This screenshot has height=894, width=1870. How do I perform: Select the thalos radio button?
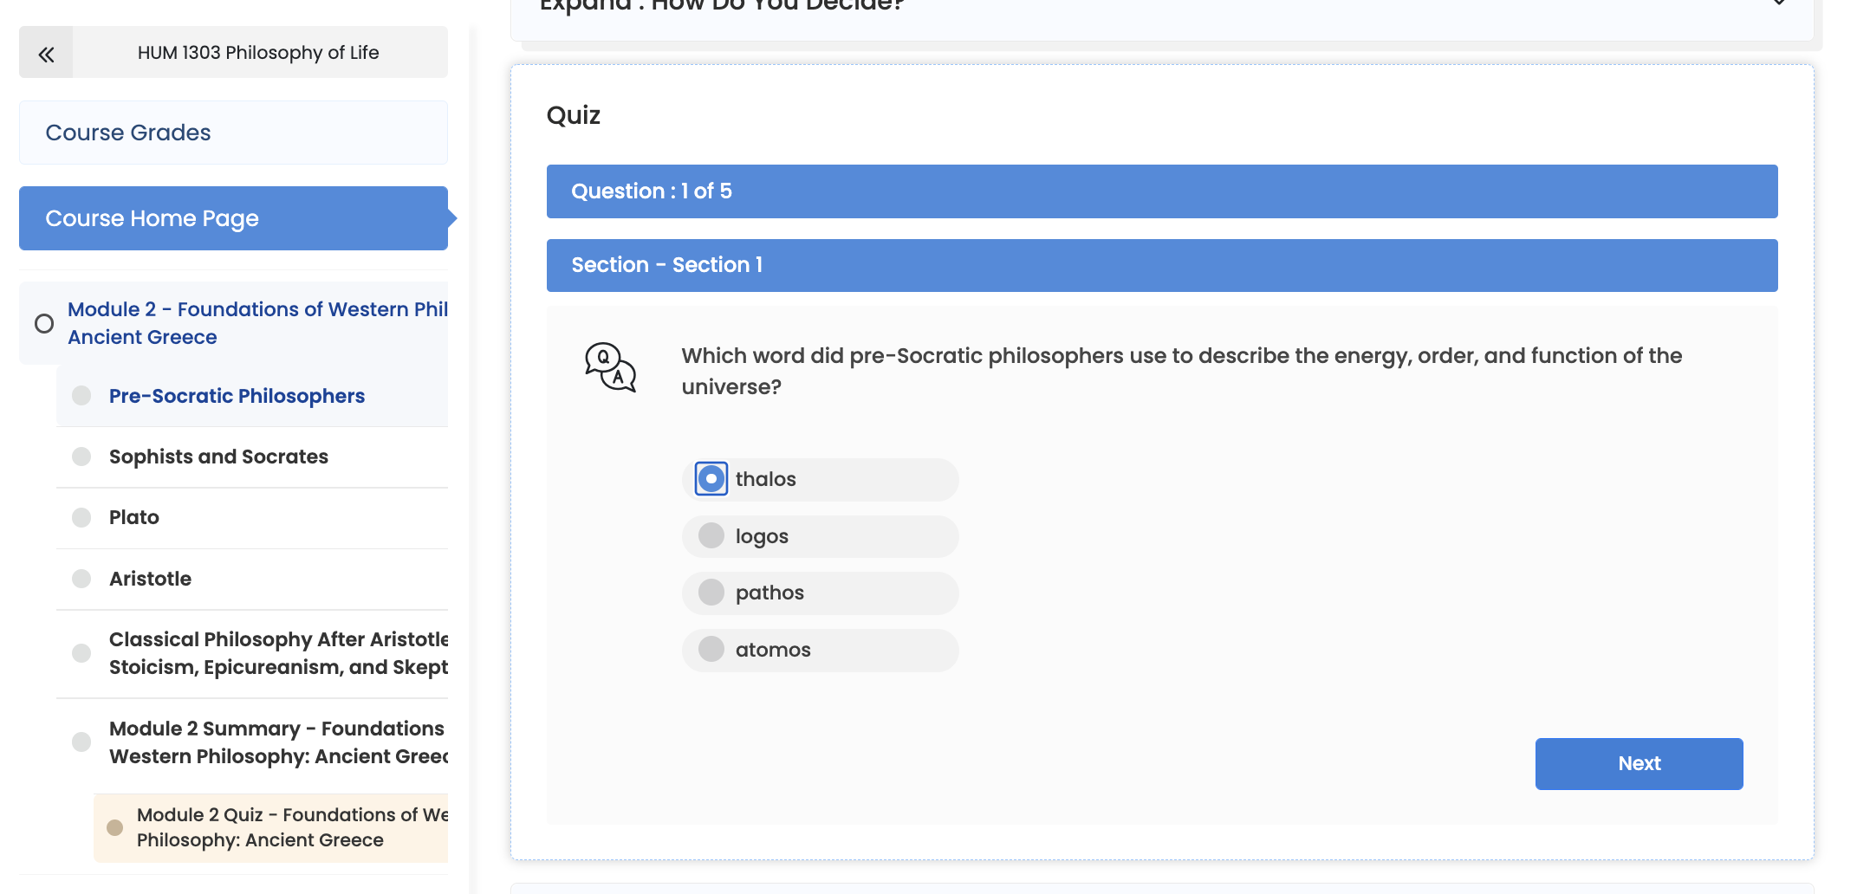coord(711,479)
